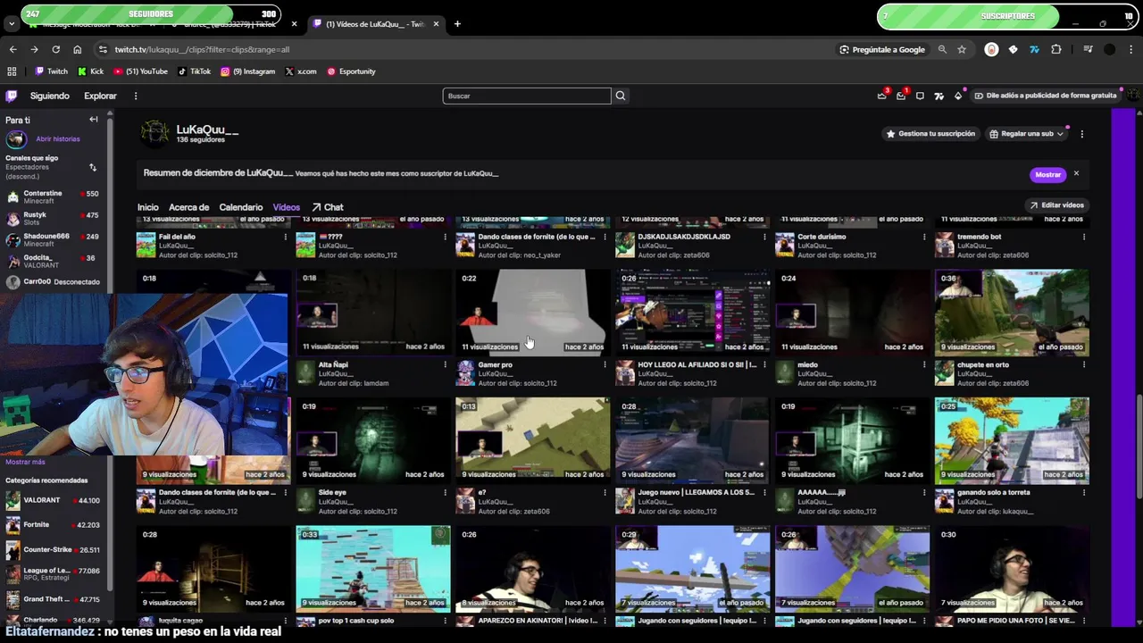The image size is (1143, 643).
Task: Open the Chrome extensions puzzle icon
Action: click(1055, 50)
